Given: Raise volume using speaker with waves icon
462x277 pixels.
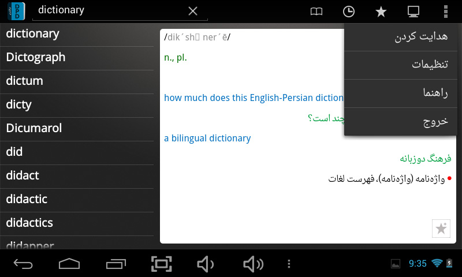Looking at the screenshot, I should (x=253, y=264).
